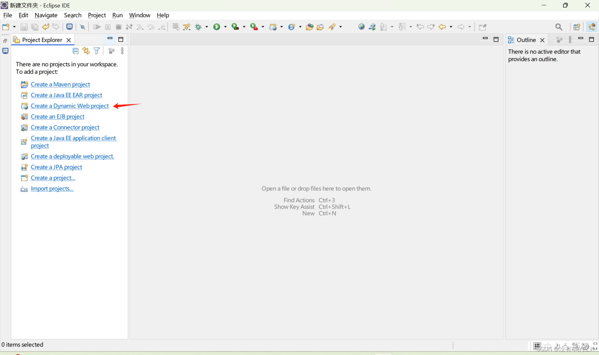Viewport: 599px width, 355px height.
Task: Click the Open Type icon in toolbar
Action: 310,27
